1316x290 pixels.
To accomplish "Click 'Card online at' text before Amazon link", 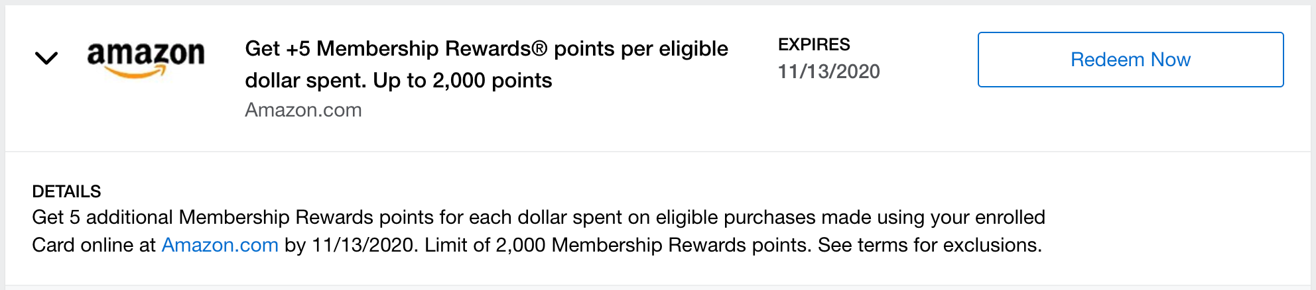I will click(94, 245).
